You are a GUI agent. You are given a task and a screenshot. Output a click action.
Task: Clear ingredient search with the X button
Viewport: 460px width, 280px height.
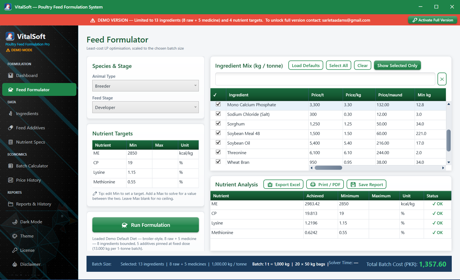click(442, 79)
